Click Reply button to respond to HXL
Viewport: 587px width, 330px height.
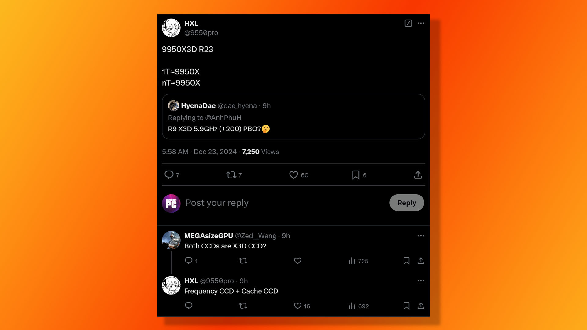click(x=406, y=202)
